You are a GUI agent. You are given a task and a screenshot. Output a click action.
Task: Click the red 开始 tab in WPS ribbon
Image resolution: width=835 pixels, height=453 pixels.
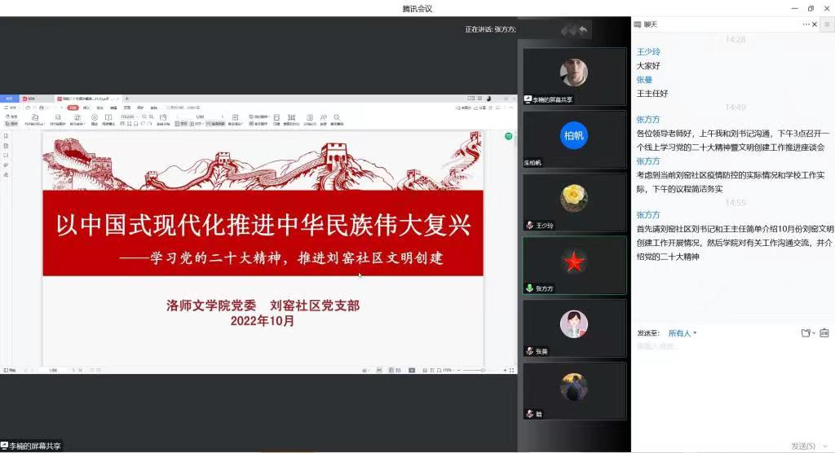(x=73, y=107)
